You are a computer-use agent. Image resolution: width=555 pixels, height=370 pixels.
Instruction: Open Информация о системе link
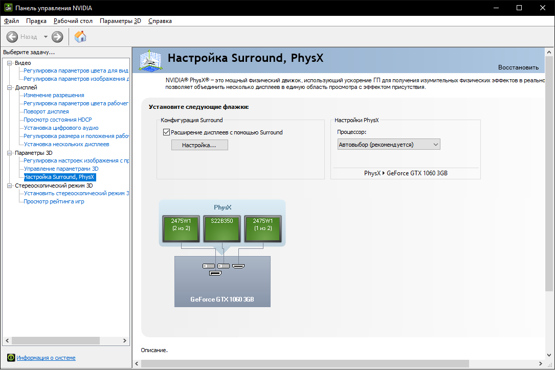46,358
